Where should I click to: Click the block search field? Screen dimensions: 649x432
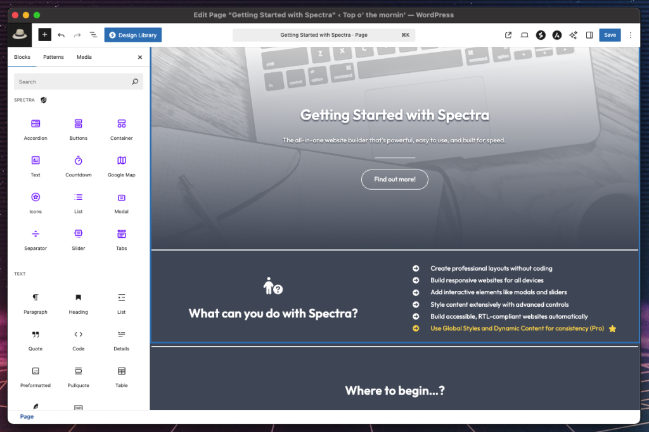click(73, 82)
